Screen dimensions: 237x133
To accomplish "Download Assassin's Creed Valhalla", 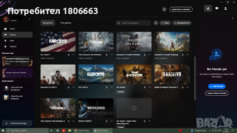I will click(x=145, y=55).
